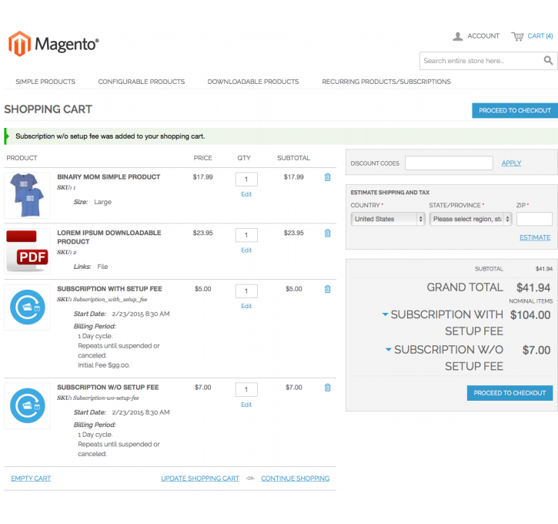Click the success message about added subscription

point(110,136)
